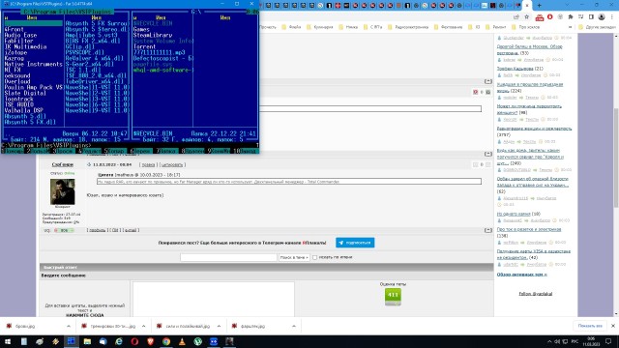Image resolution: width=619 pixels, height=348 pixels.
Task: Select the Native Instruments folder
Action: tap(33, 64)
